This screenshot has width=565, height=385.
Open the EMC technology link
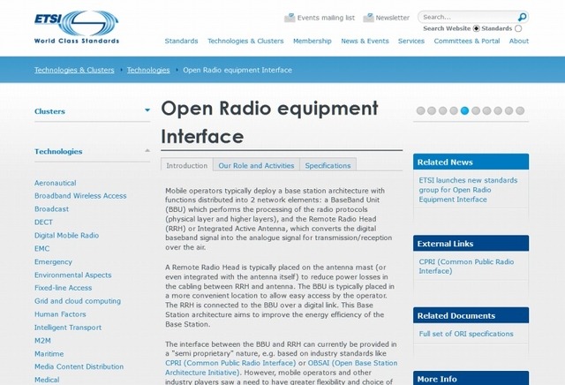[41, 248]
